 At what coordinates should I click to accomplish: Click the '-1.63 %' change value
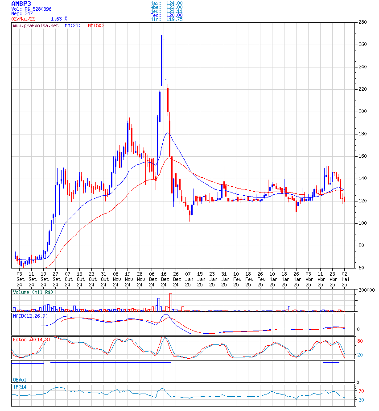tap(58, 19)
